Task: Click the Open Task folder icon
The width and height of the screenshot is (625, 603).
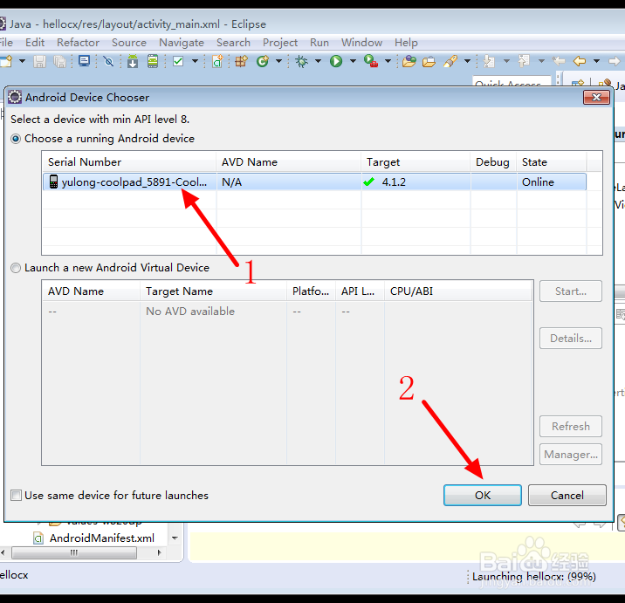Action: point(429,62)
